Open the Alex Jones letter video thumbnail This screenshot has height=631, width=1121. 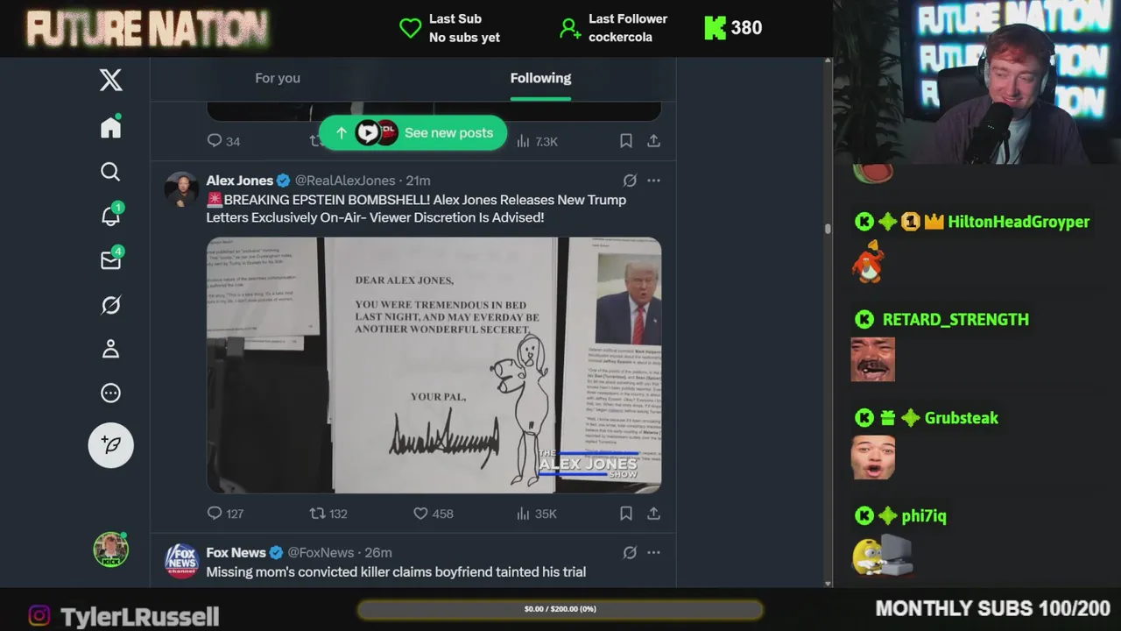coord(434,365)
